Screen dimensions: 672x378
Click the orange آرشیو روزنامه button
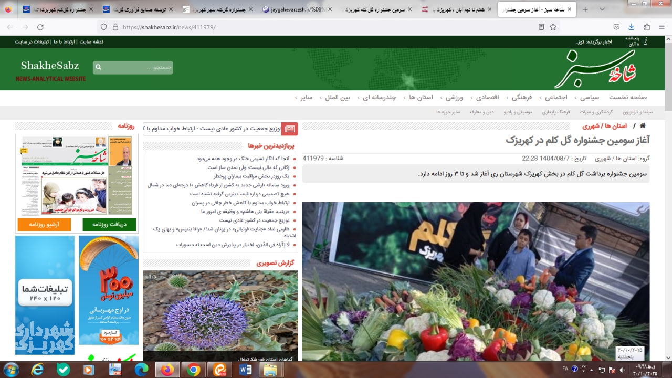(x=44, y=225)
